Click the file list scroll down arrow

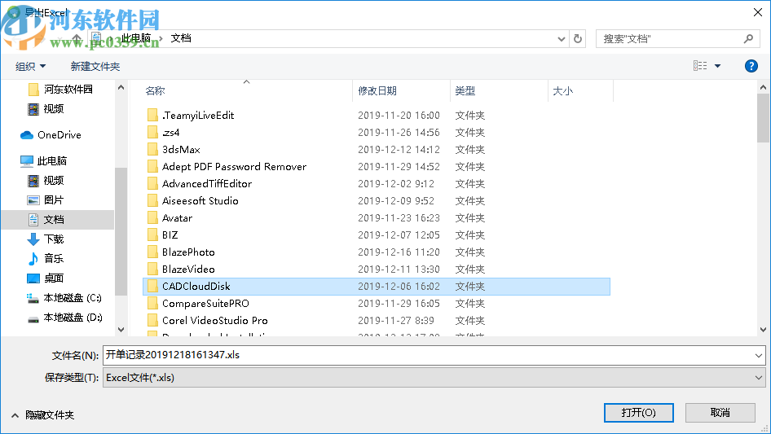(763, 330)
